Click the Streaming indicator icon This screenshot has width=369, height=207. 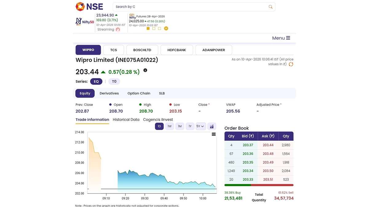pyautogui.click(x=118, y=29)
